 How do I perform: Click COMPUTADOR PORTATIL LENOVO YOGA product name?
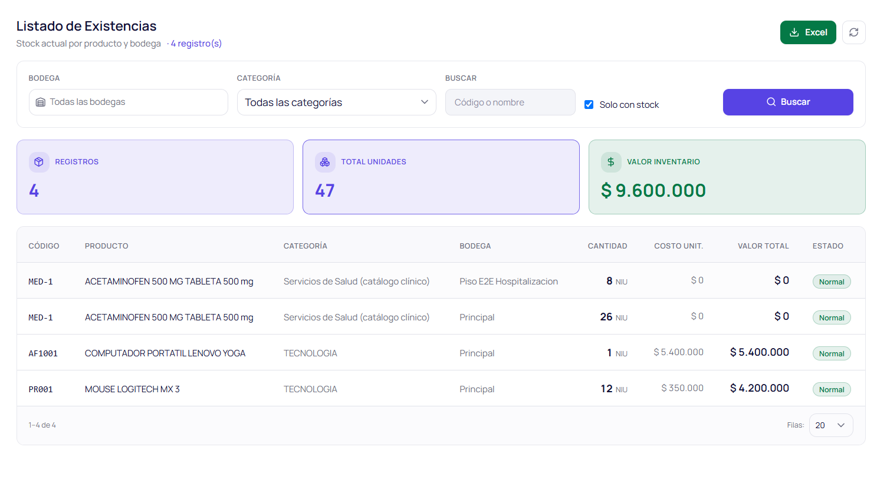(165, 353)
